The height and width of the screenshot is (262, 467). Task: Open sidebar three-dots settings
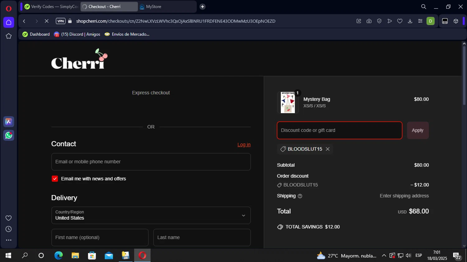[x=9, y=240]
